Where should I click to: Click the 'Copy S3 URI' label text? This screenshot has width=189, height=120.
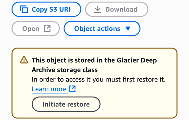click(x=51, y=9)
